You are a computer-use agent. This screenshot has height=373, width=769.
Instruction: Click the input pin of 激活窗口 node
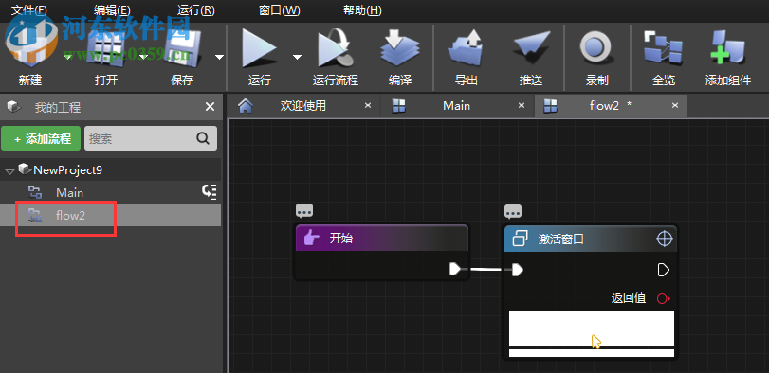click(518, 270)
